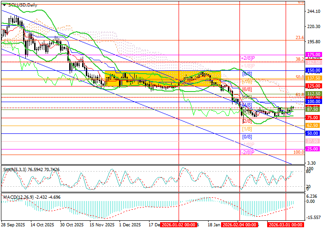Viewport: 323px width, 230px height.
Task: Select the [8/8] Murrey level label
Action: coord(247,74)
